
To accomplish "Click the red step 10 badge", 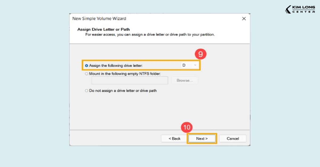I will [x=187, y=127].
